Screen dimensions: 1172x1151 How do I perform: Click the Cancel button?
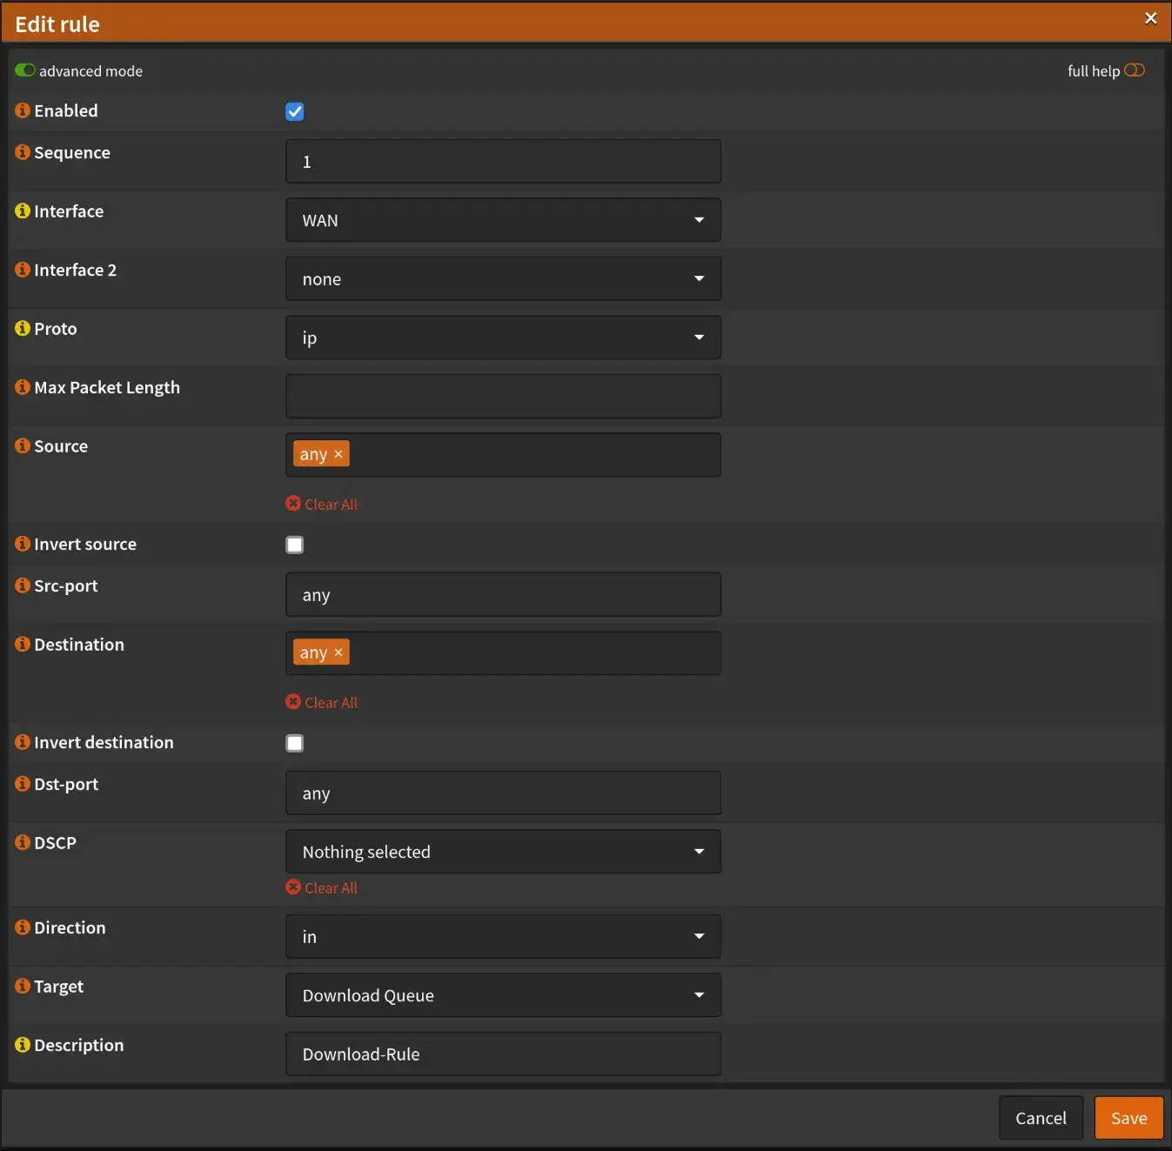(1041, 1118)
